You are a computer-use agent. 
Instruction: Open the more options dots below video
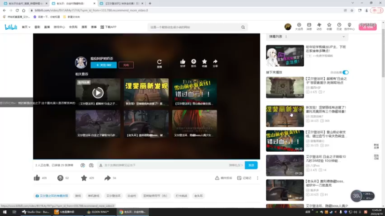coord(257,178)
